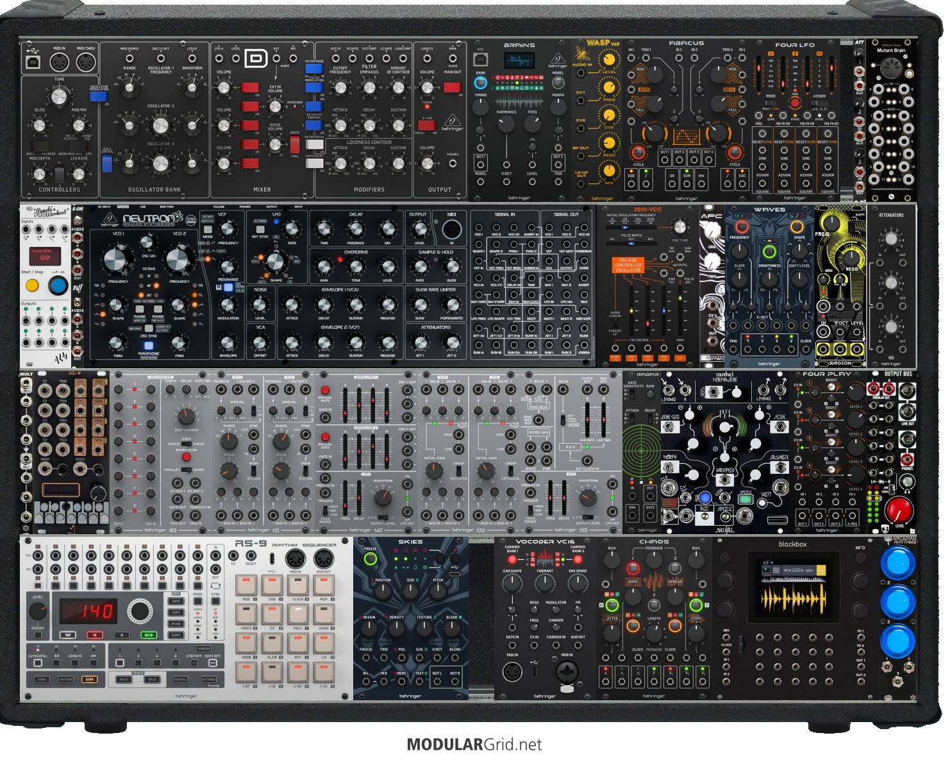Click the yellow Level knob on WASP VCF

pos(609,60)
